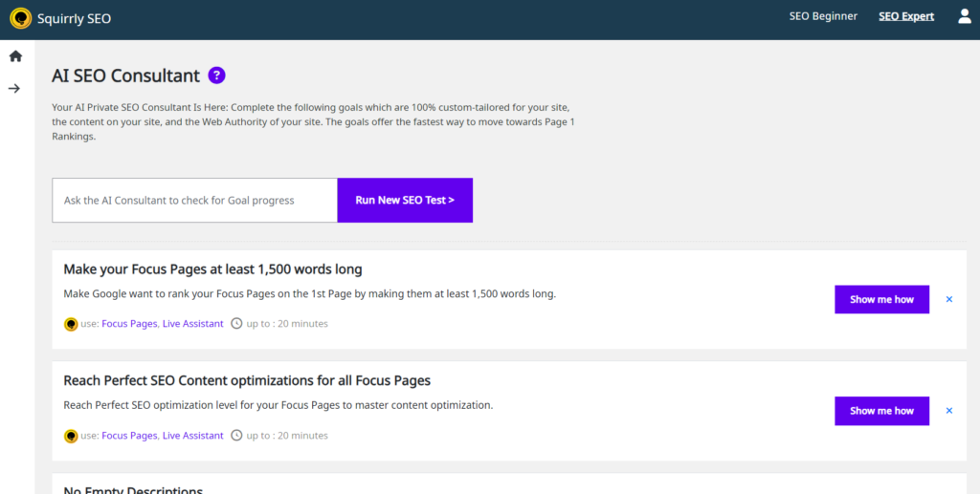Click the squirrel icon in the 1,500 words goal
Screen dimensions: 980x494
point(71,324)
